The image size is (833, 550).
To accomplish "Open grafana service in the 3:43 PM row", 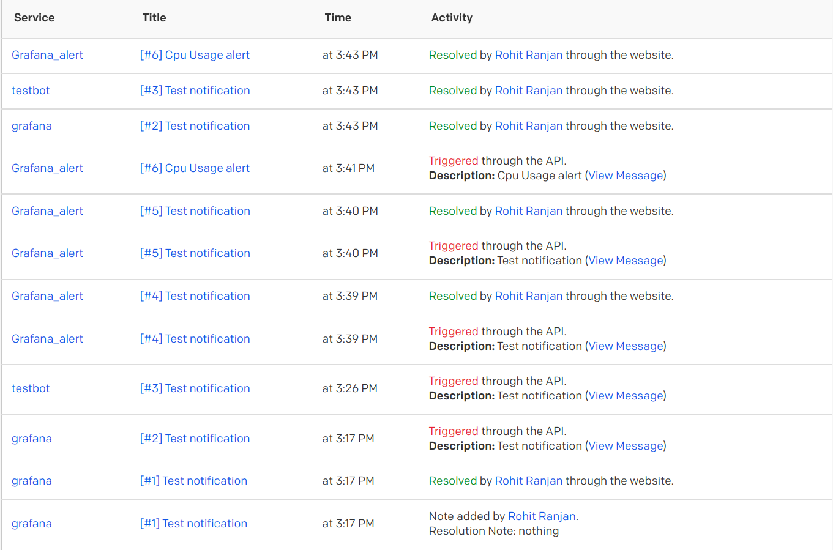I will pyautogui.click(x=32, y=126).
